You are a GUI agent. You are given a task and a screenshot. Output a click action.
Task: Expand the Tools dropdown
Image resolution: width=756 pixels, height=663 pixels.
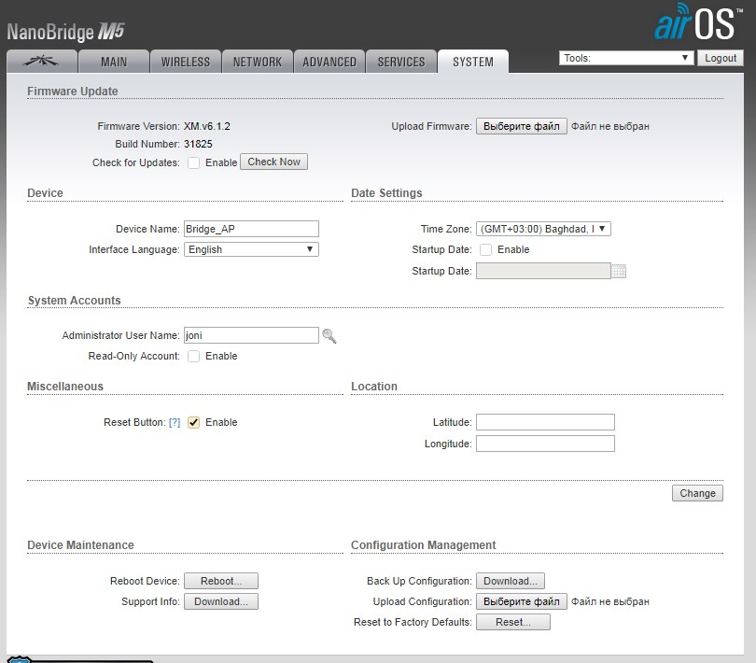coord(626,58)
